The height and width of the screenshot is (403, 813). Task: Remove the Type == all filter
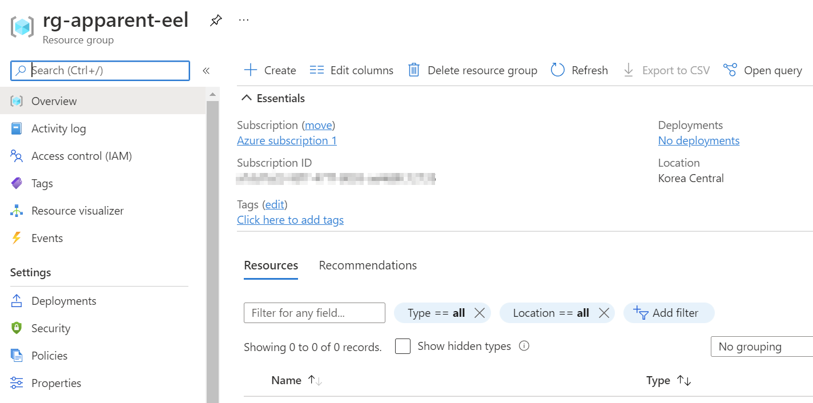click(480, 313)
